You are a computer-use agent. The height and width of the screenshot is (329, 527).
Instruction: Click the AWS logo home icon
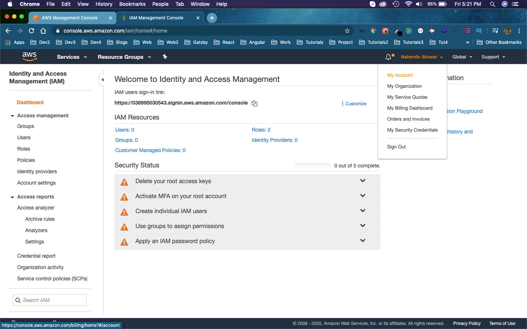click(x=29, y=57)
